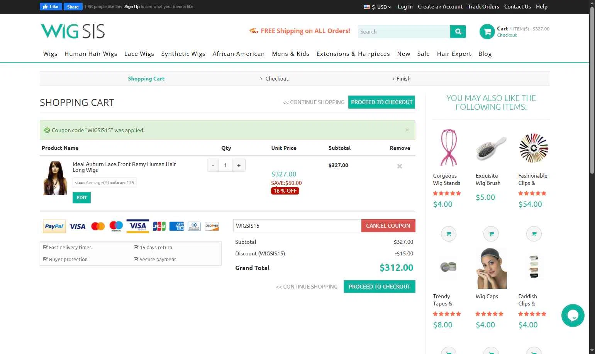Screen dimensions: 595x354
Task: Open the Human Hair Wigs menu
Action: click(x=91, y=54)
